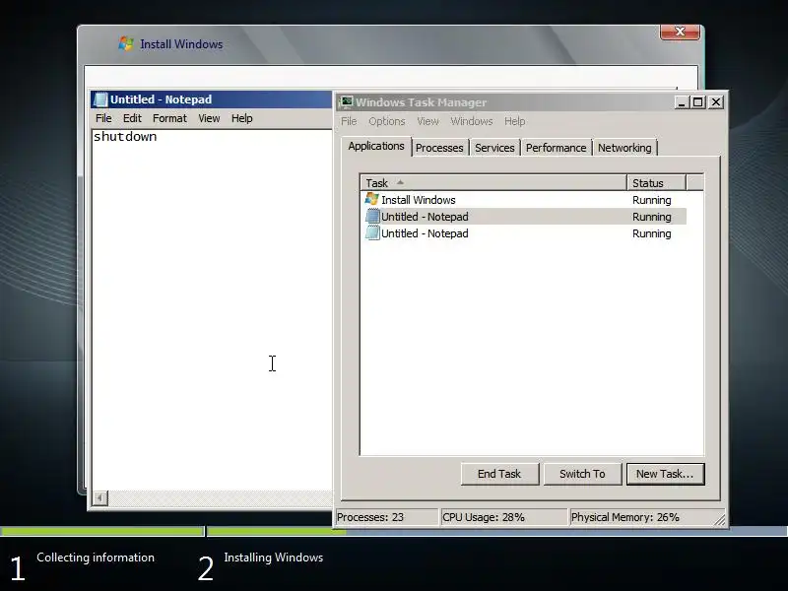Screen dimensions: 788x591
Task: Open Notepad View menu
Action: point(209,118)
